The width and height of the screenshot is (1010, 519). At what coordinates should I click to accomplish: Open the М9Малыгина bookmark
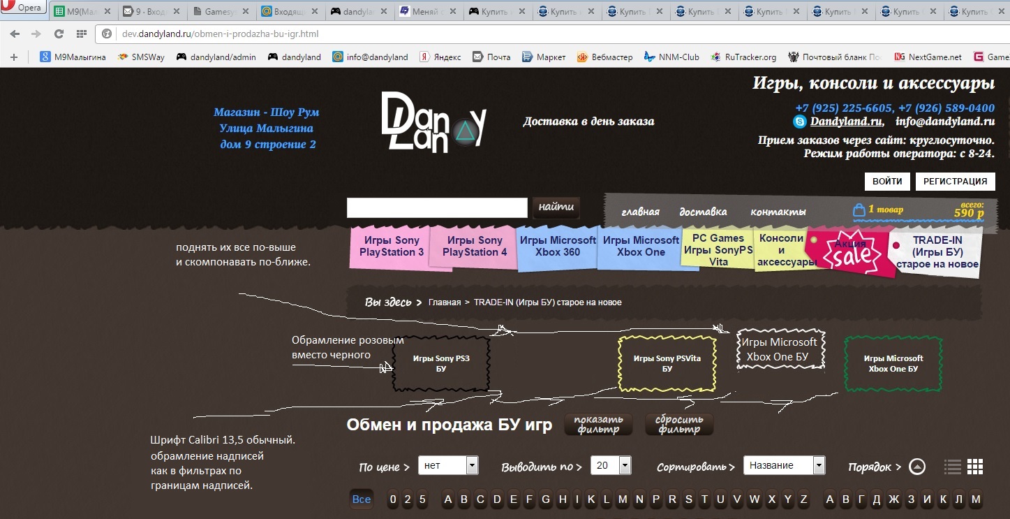73,57
